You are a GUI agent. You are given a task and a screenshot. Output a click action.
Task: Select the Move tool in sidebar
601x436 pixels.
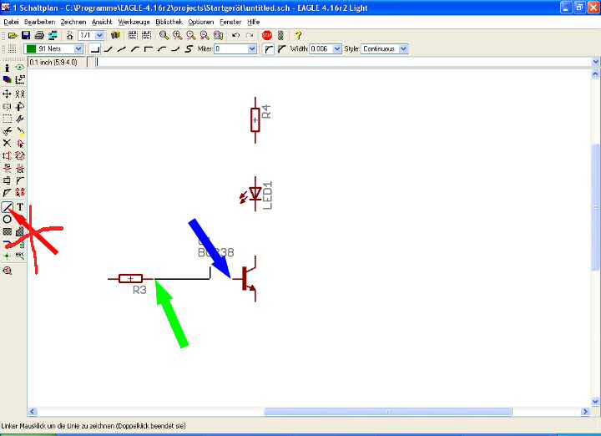(x=7, y=94)
